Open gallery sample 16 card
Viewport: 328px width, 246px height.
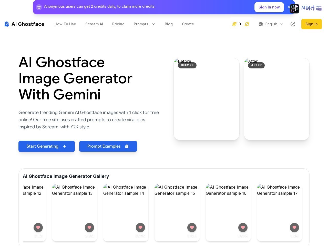(228, 213)
